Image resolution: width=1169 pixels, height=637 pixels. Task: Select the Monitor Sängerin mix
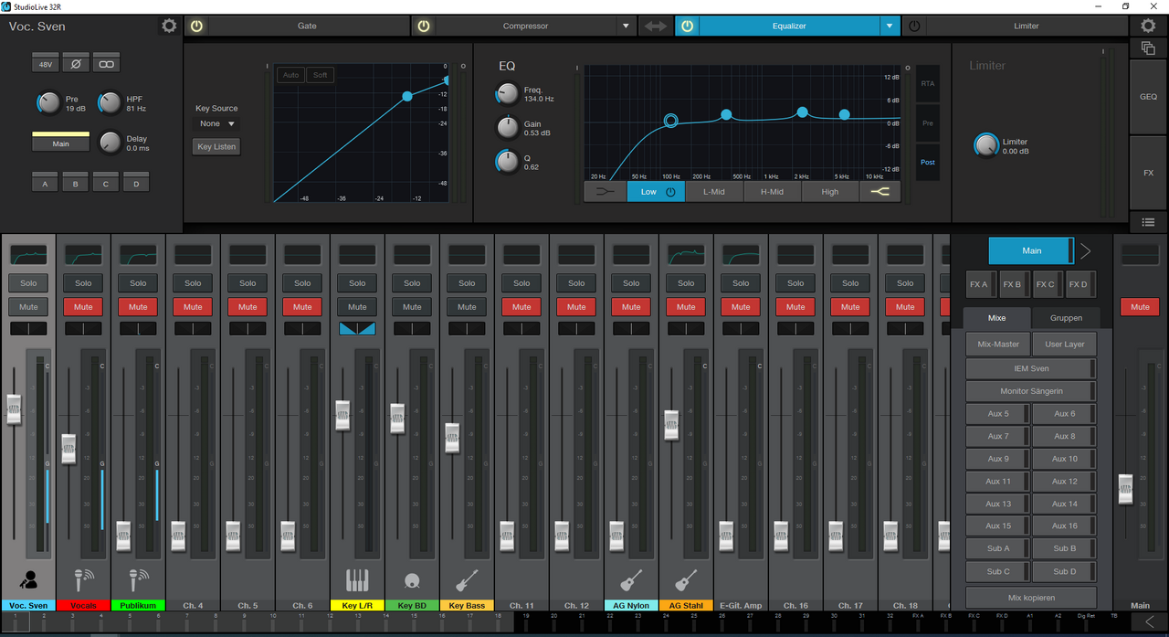(1031, 391)
